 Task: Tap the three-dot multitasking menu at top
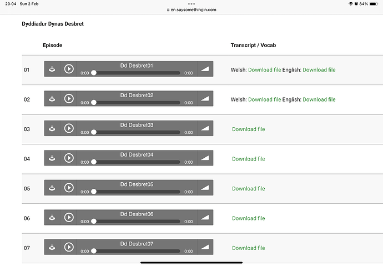[191, 4]
